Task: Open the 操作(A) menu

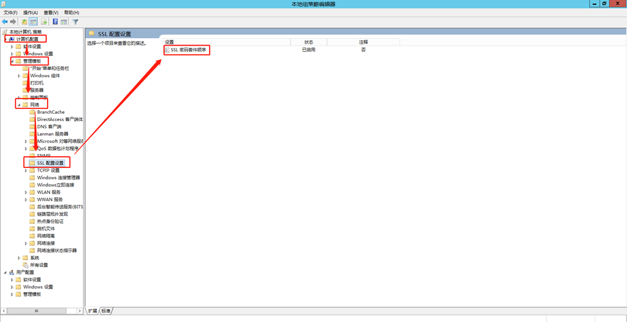Action: coord(30,12)
